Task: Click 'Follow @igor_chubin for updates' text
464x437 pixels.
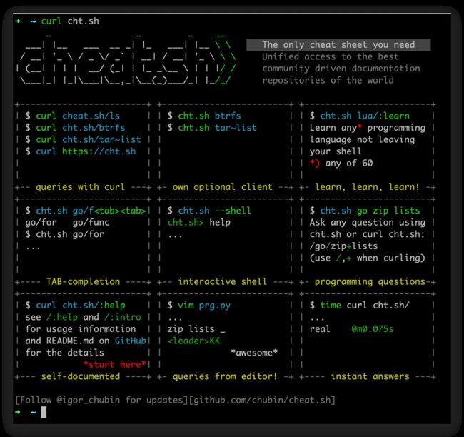Action: [101, 400]
